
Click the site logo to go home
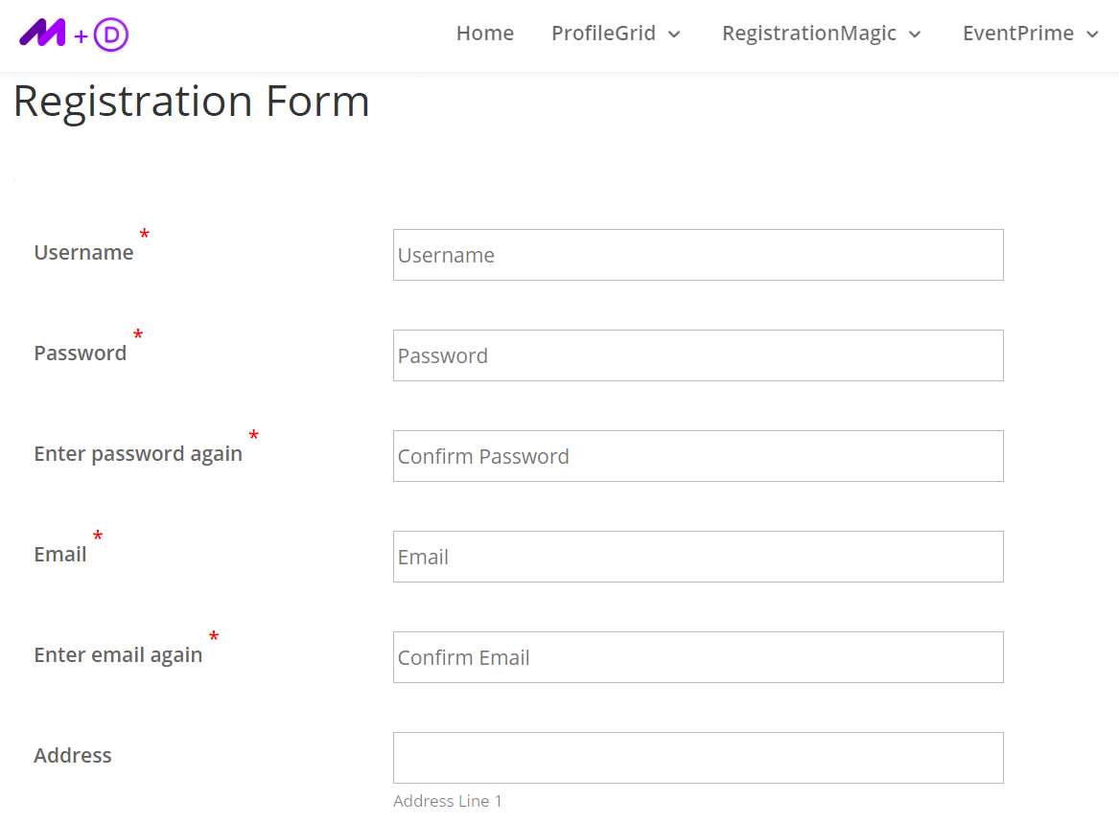pos(72,34)
